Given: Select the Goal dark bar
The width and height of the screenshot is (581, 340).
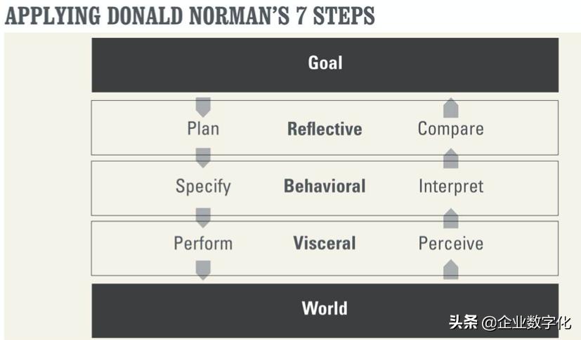Looking at the screenshot, I should [325, 64].
